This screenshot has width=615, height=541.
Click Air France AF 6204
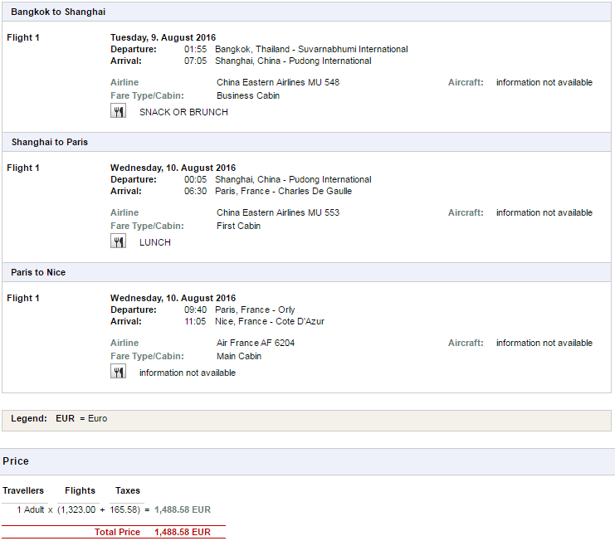(x=256, y=343)
